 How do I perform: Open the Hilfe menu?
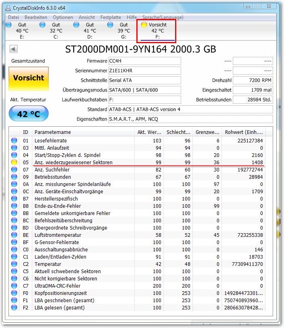click(x=132, y=17)
